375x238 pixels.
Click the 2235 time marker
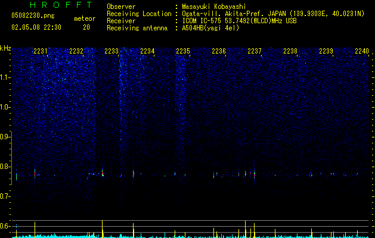click(183, 51)
